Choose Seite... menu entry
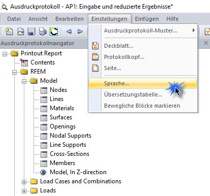Image resolution: width=210 pixels, height=196 pixels. click(x=143, y=68)
